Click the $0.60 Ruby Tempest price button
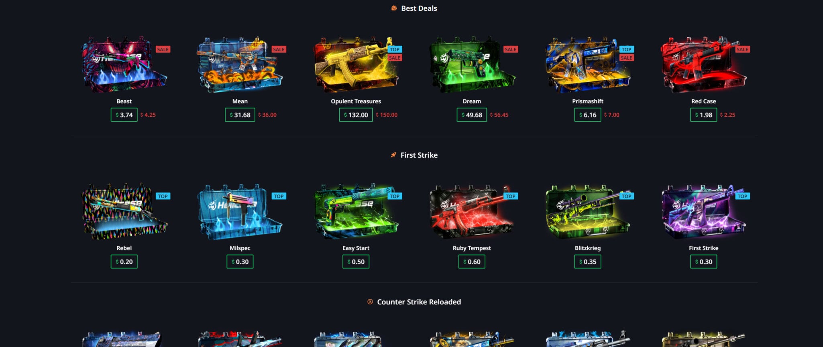The height and width of the screenshot is (347, 823). click(472, 262)
